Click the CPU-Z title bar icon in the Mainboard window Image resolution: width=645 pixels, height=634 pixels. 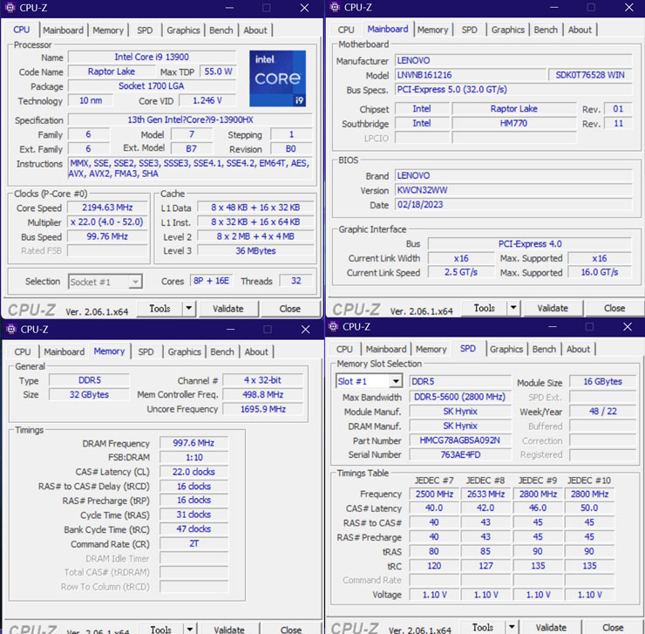(334, 8)
